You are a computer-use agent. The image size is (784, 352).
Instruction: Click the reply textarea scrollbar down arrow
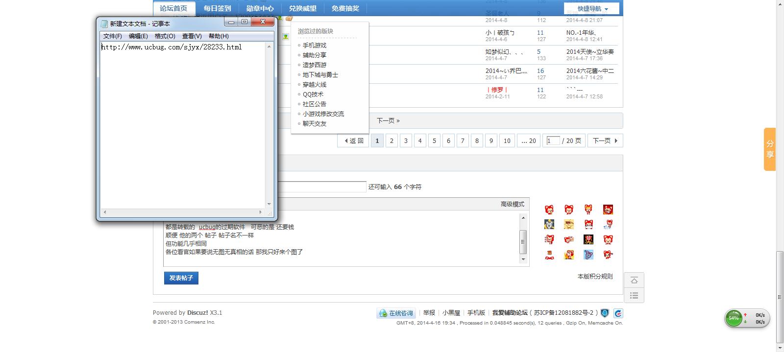[x=523, y=259]
